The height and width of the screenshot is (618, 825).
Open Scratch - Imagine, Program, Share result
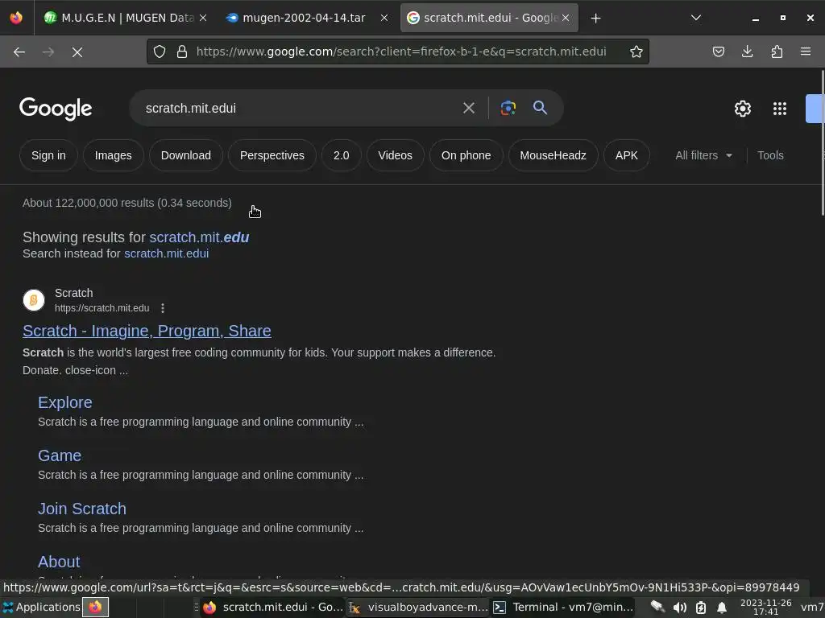click(147, 331)
